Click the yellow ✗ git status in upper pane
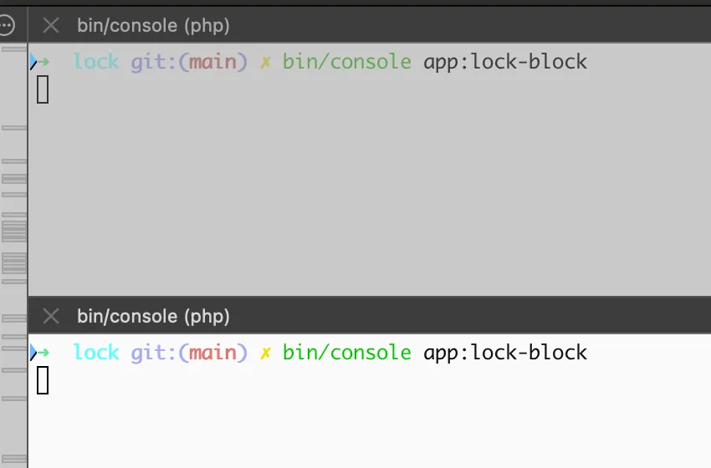 265,62
